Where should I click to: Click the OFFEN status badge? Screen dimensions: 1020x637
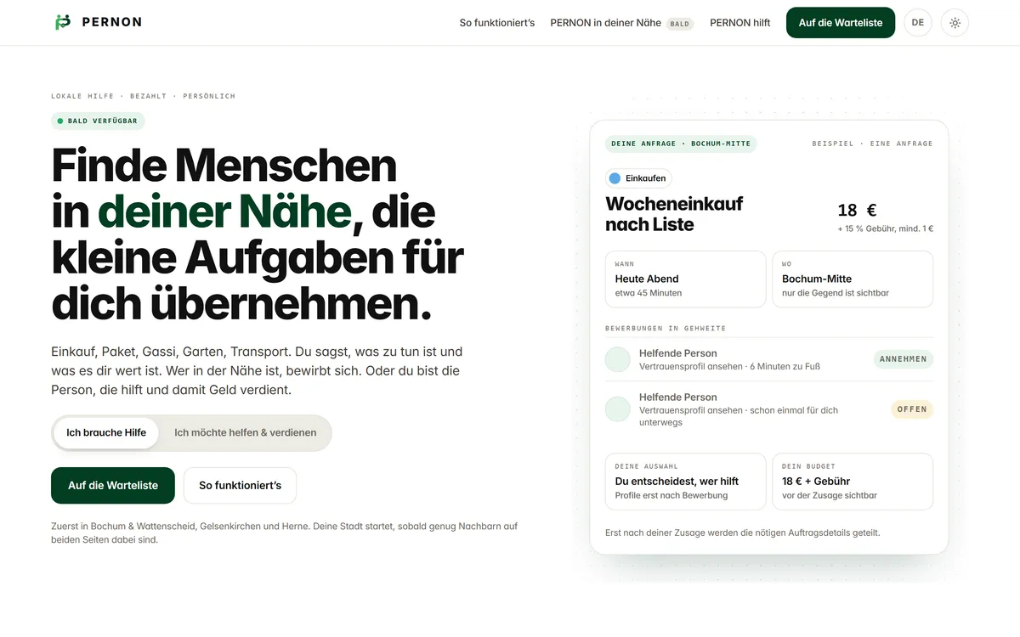tap(912, 409)
